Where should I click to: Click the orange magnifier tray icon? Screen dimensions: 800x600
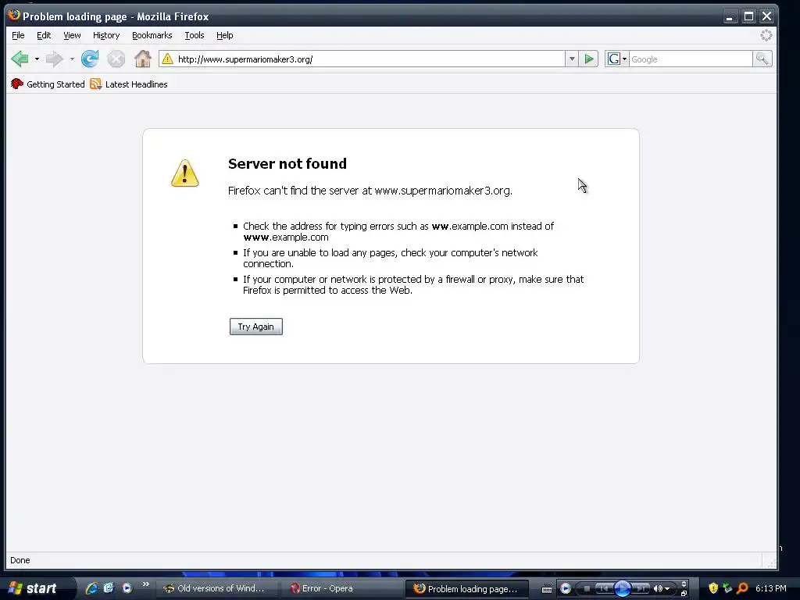[742, 588]
